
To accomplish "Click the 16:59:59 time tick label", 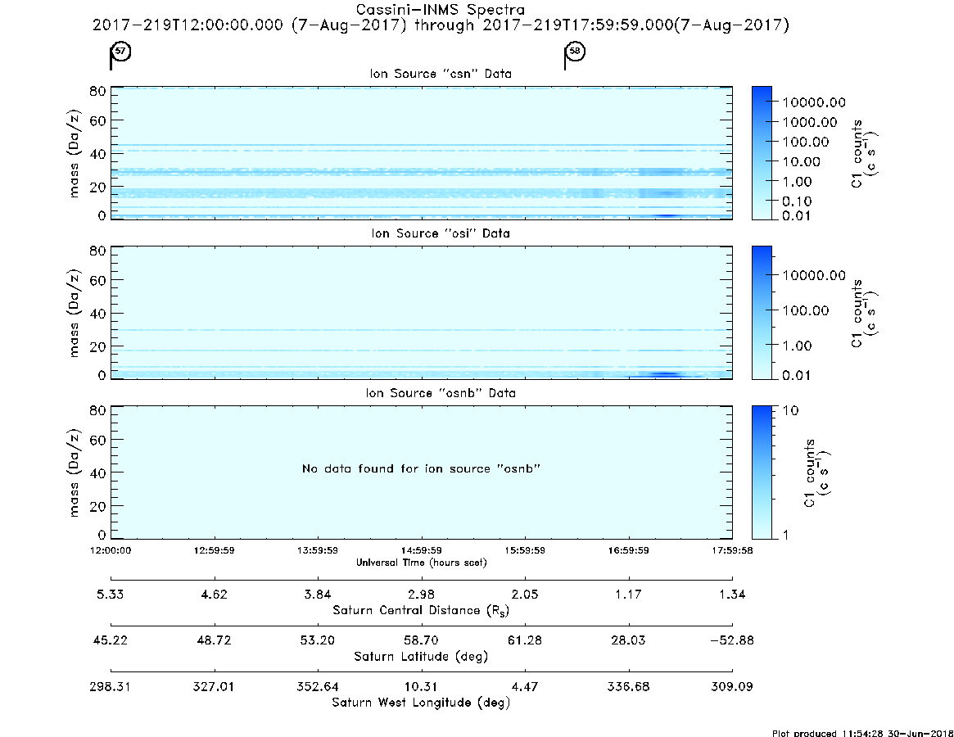I will coord(628,550).
